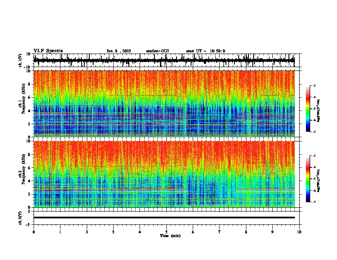Image resolution: width=337 pixels, height=260 pixels.
Task: Click the time axis tick label "7"
Action: [220, 232]
